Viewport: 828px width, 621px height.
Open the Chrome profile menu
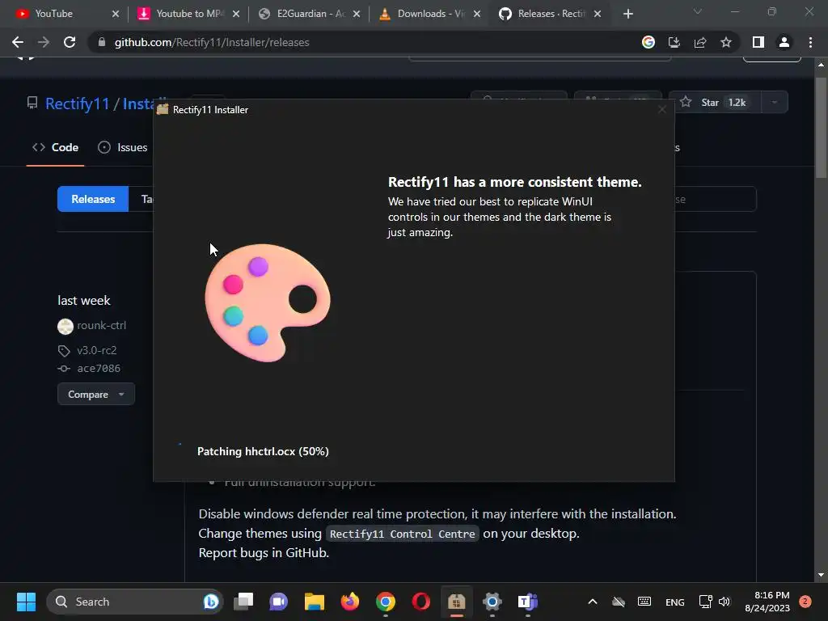coord(784,42)
